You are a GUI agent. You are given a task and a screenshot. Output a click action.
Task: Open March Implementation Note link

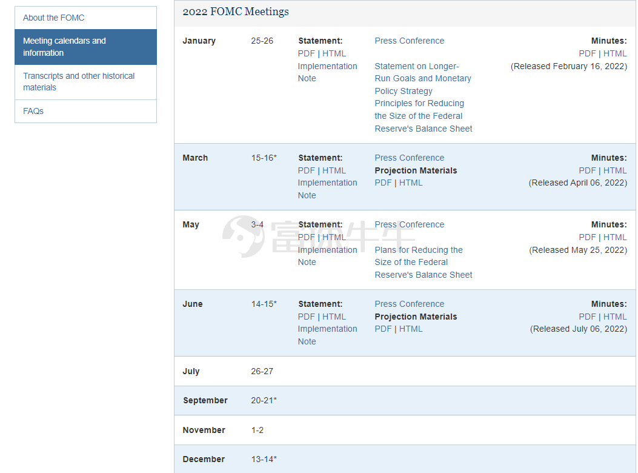[x=327, y=189]
